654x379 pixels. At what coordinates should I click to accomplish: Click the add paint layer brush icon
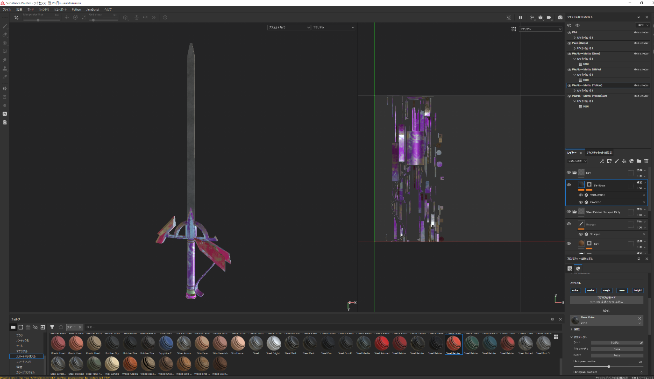click(x=617, y=161)
